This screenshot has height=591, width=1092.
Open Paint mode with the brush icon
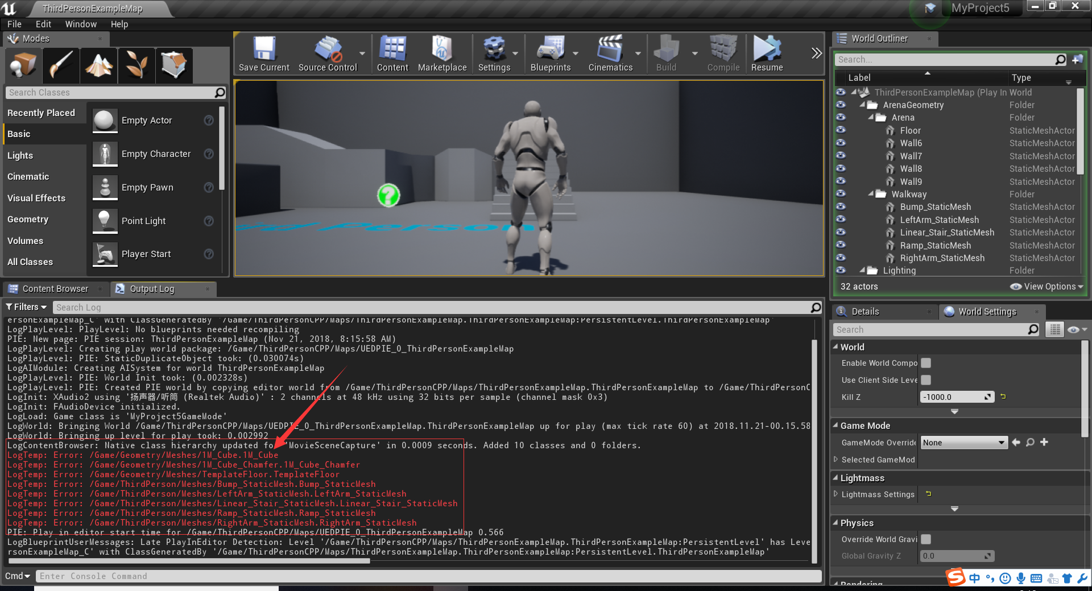61,65
